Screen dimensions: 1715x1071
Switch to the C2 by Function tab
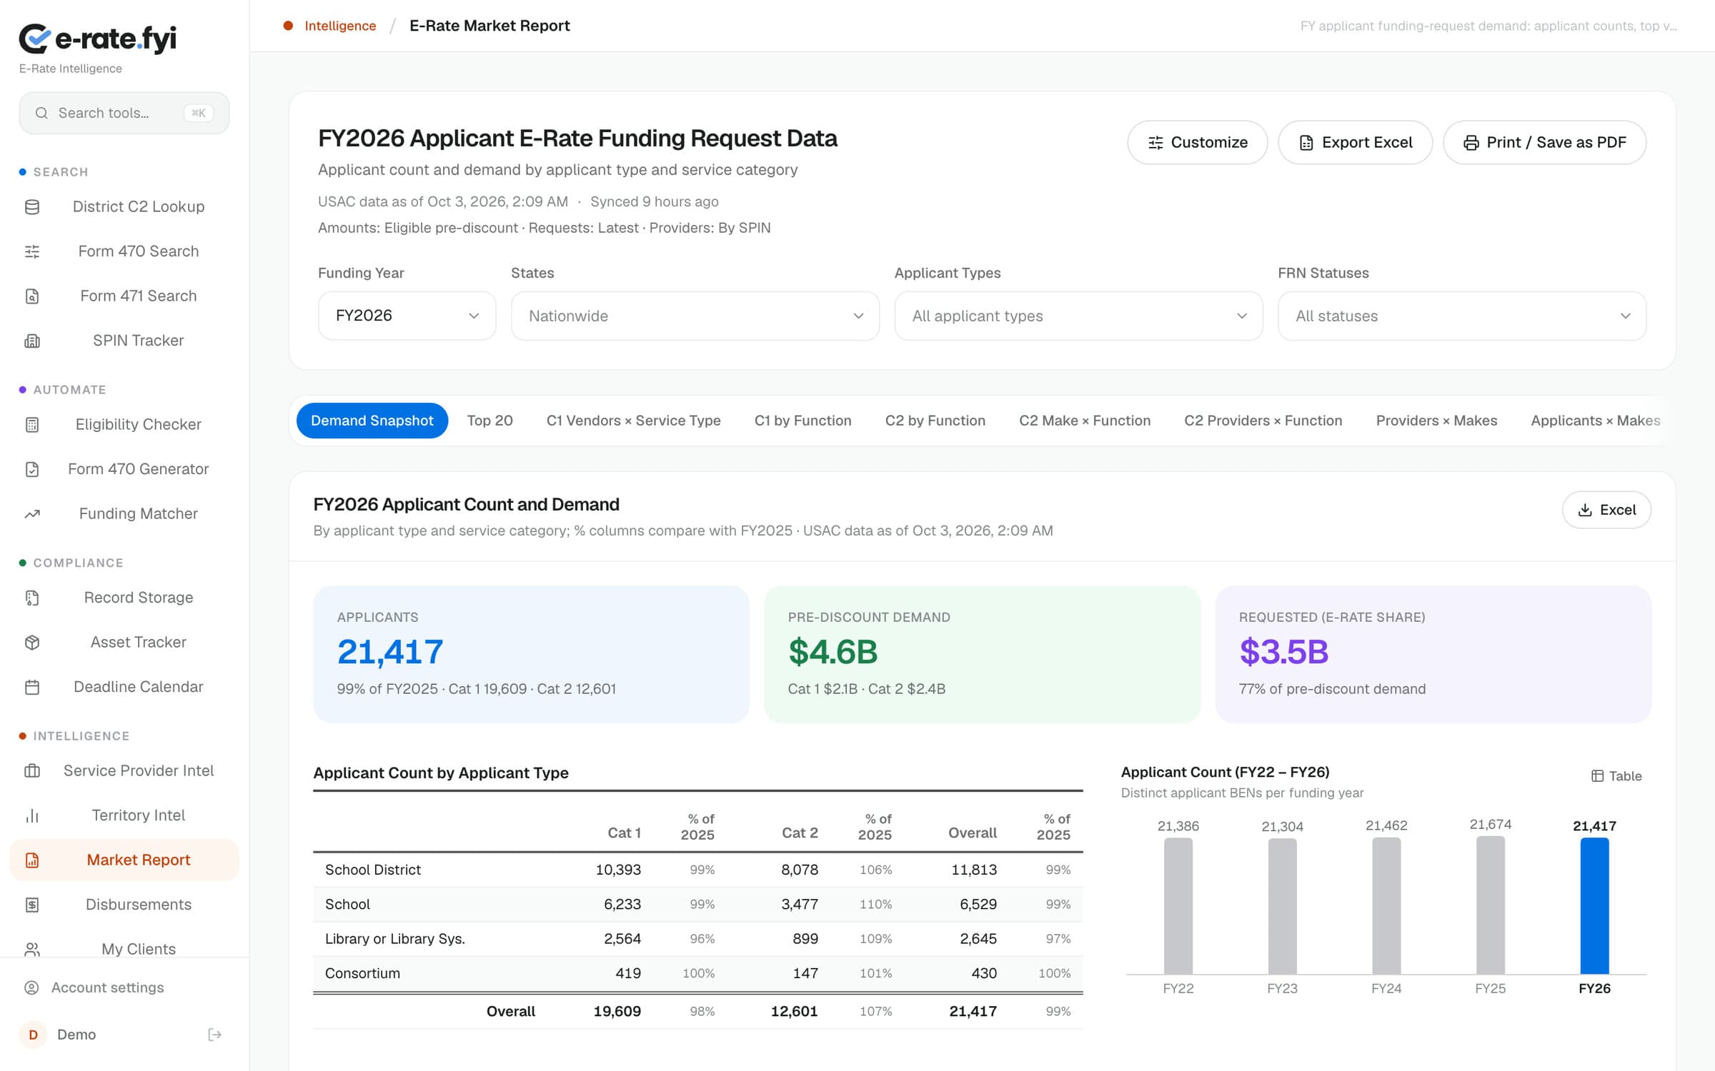point(935,421)
